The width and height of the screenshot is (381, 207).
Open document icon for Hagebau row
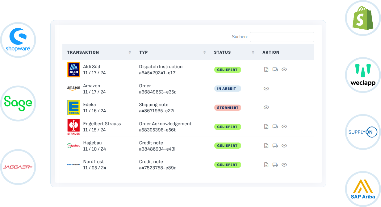coord(266,146)
